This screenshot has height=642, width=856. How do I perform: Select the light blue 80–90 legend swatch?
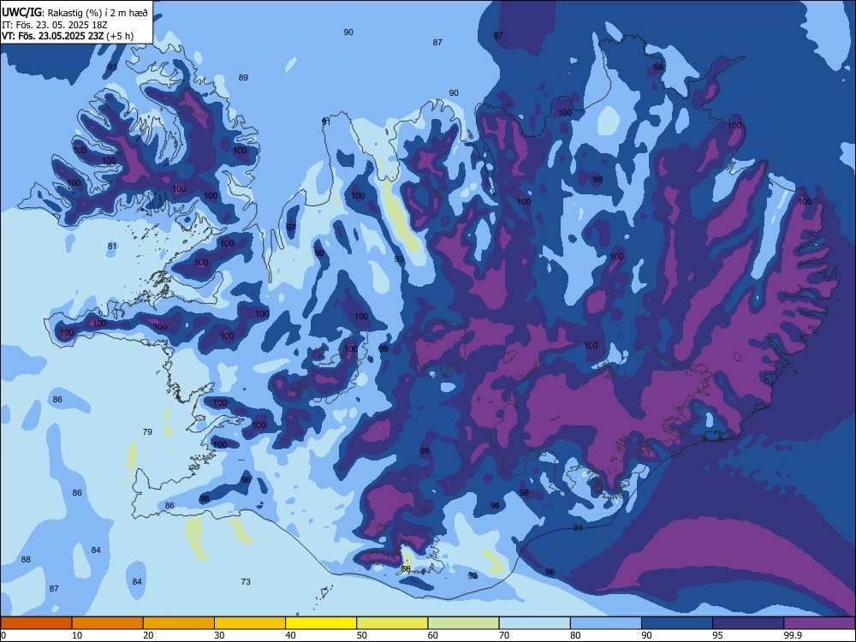(605, 623)
